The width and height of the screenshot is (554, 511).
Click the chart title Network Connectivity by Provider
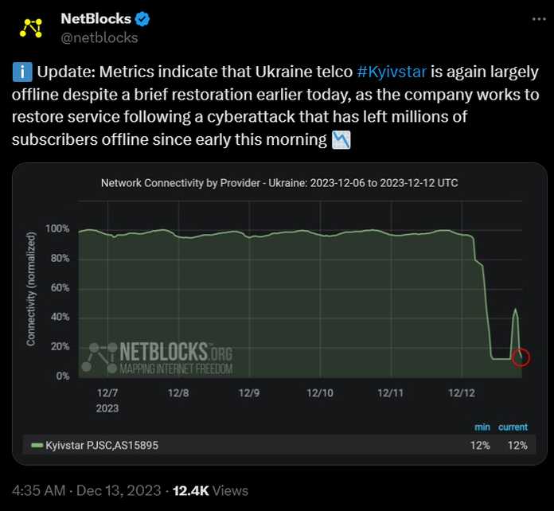[x=279, y=183]
